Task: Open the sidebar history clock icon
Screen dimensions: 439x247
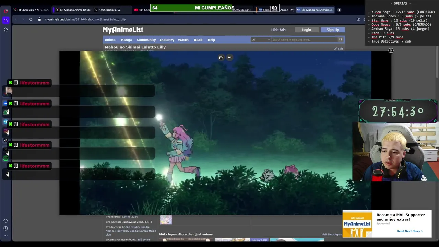Action: point(6,228)
